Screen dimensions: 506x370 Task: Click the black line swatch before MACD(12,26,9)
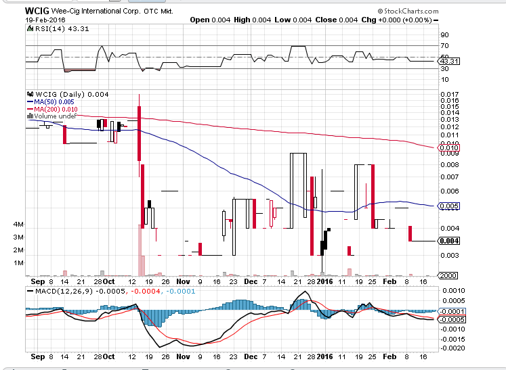[30, 292]
